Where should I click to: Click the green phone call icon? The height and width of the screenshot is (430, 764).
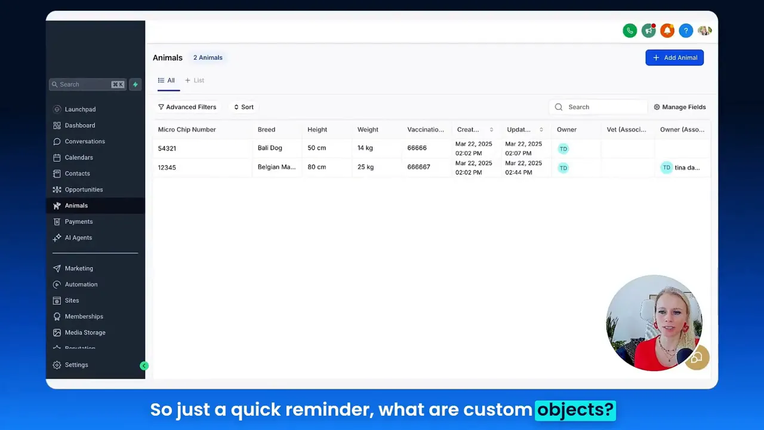pyautogui.click(x=630, y=31)
